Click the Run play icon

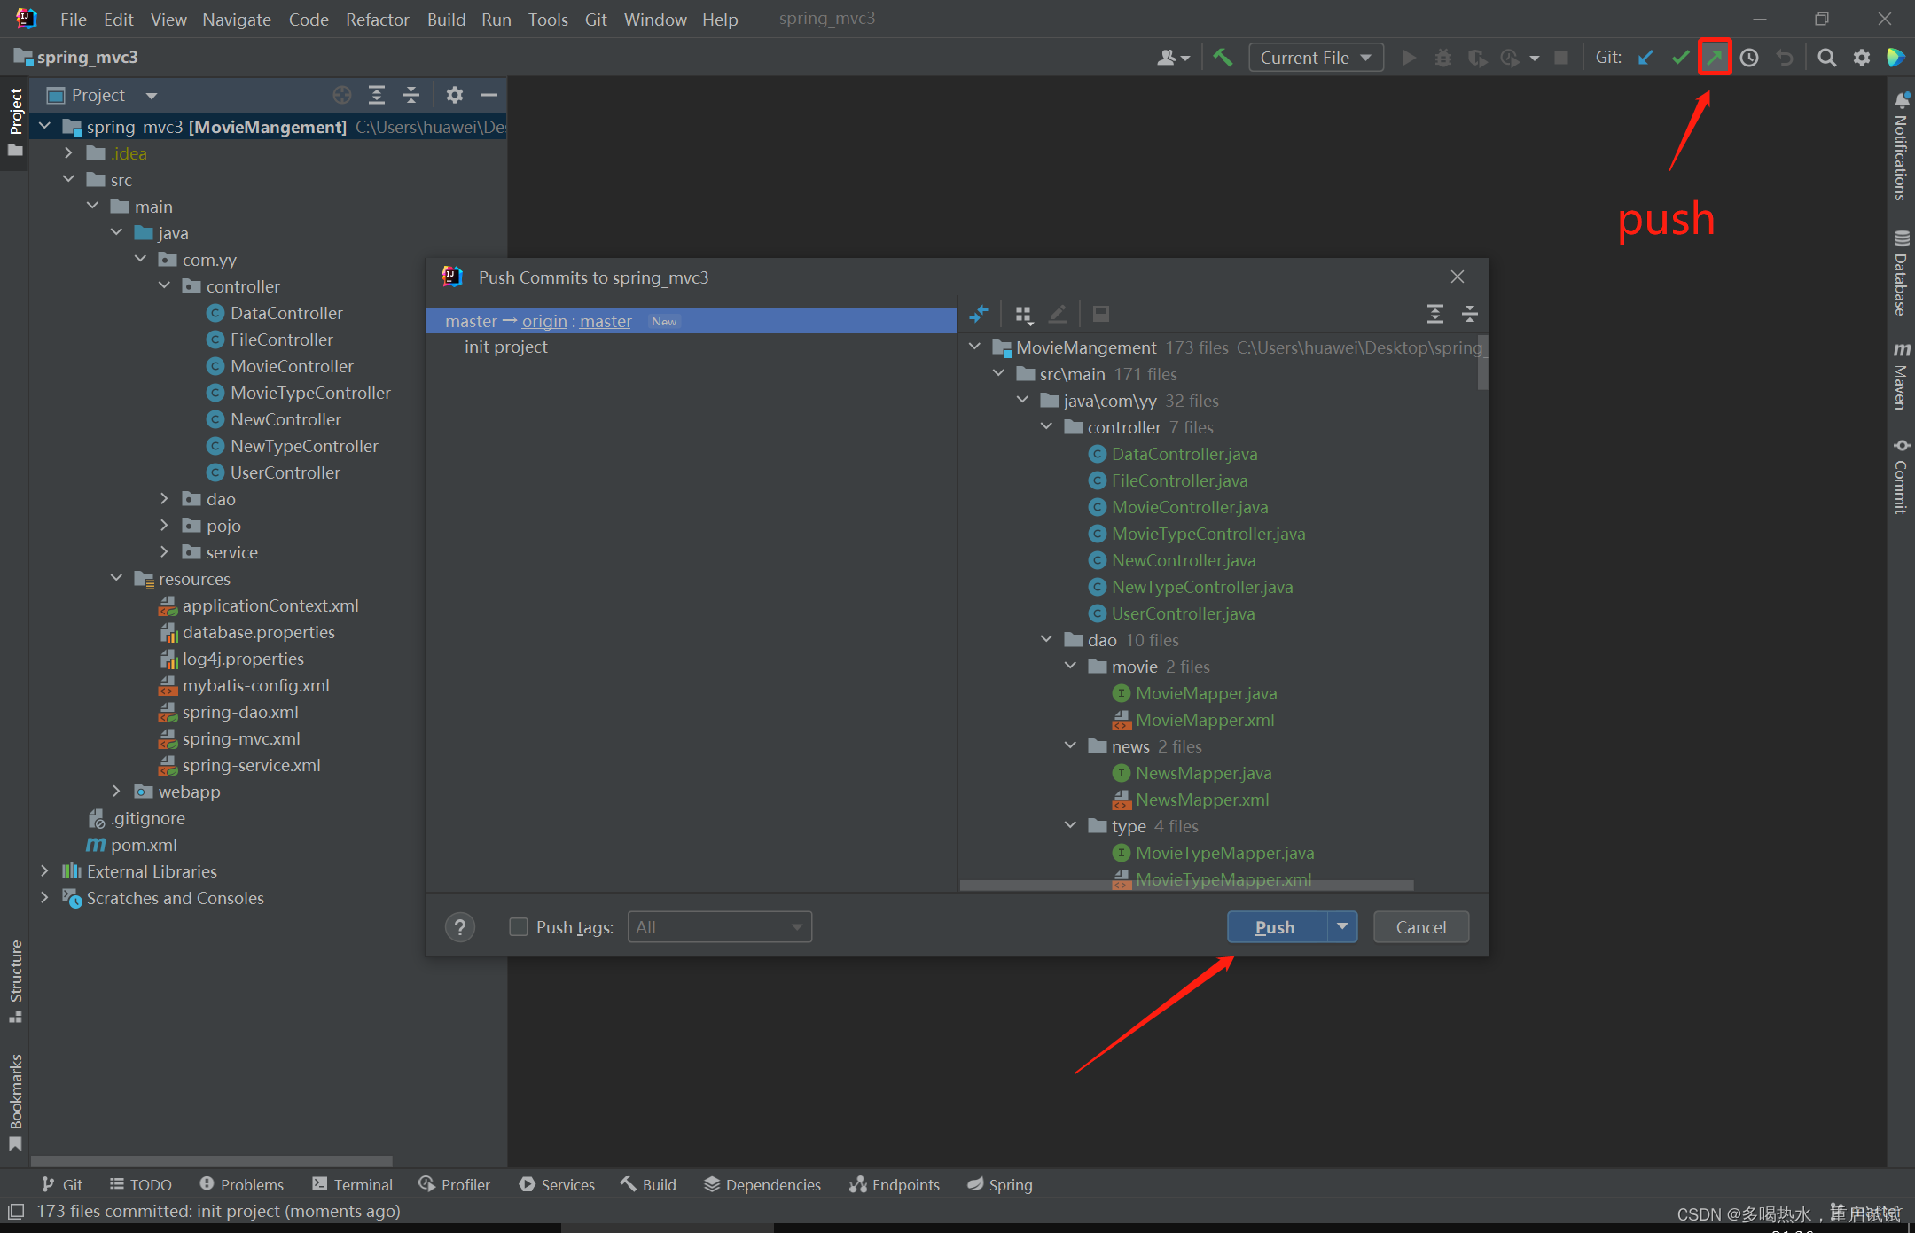[x=1409, y=58]
